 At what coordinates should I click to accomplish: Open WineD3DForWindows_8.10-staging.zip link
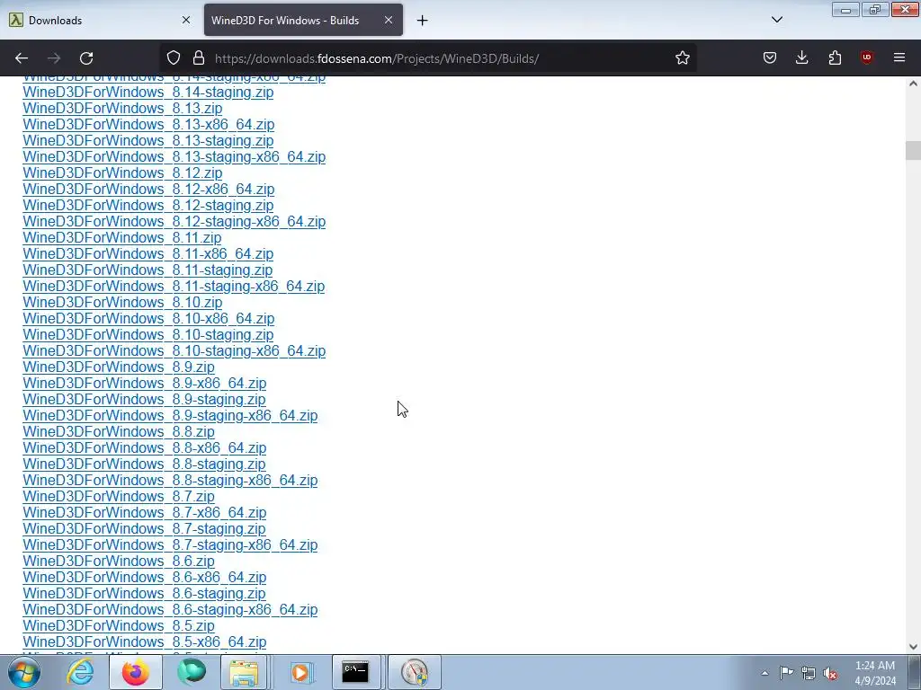(x=148, y=334)
